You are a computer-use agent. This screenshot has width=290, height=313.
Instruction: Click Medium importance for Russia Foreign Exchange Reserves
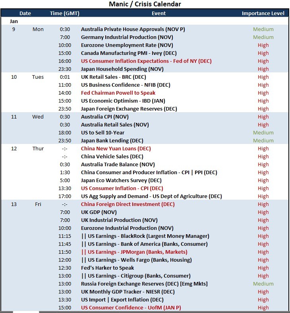(263, 284)
